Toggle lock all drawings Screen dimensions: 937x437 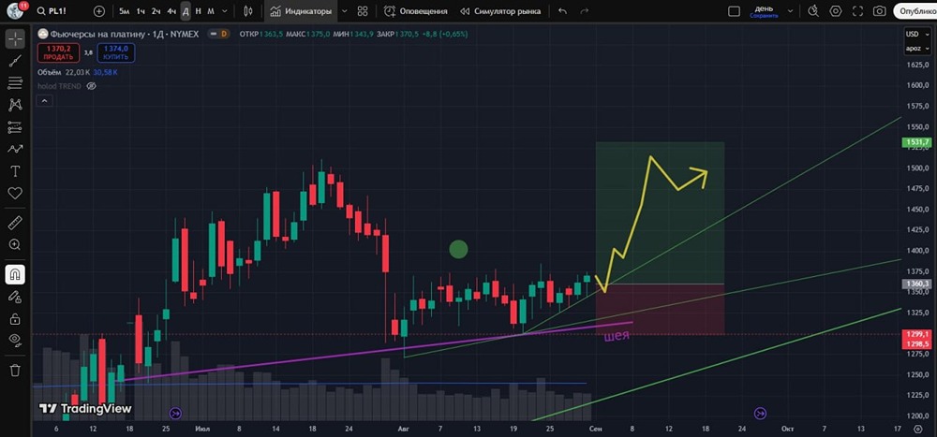(x=15, y=319)
